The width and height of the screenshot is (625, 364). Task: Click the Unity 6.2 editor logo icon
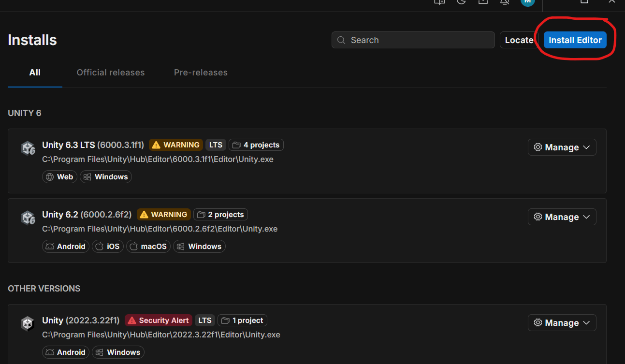pos(28,218)
